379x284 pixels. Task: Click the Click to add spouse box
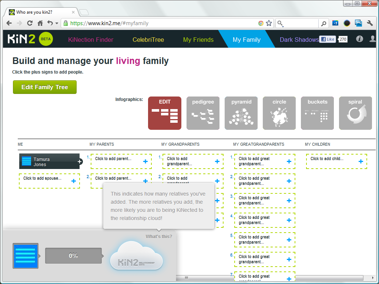pyautogui.click(x=49, y=181)
